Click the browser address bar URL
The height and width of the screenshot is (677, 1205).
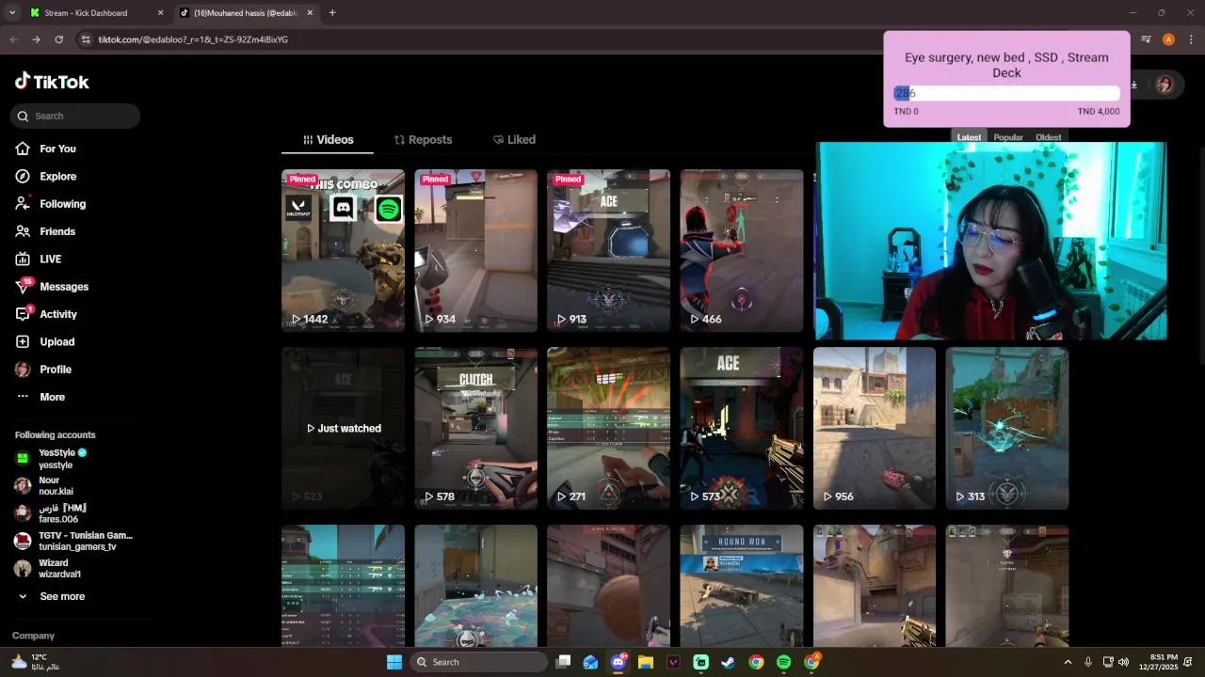click(193, 39)
